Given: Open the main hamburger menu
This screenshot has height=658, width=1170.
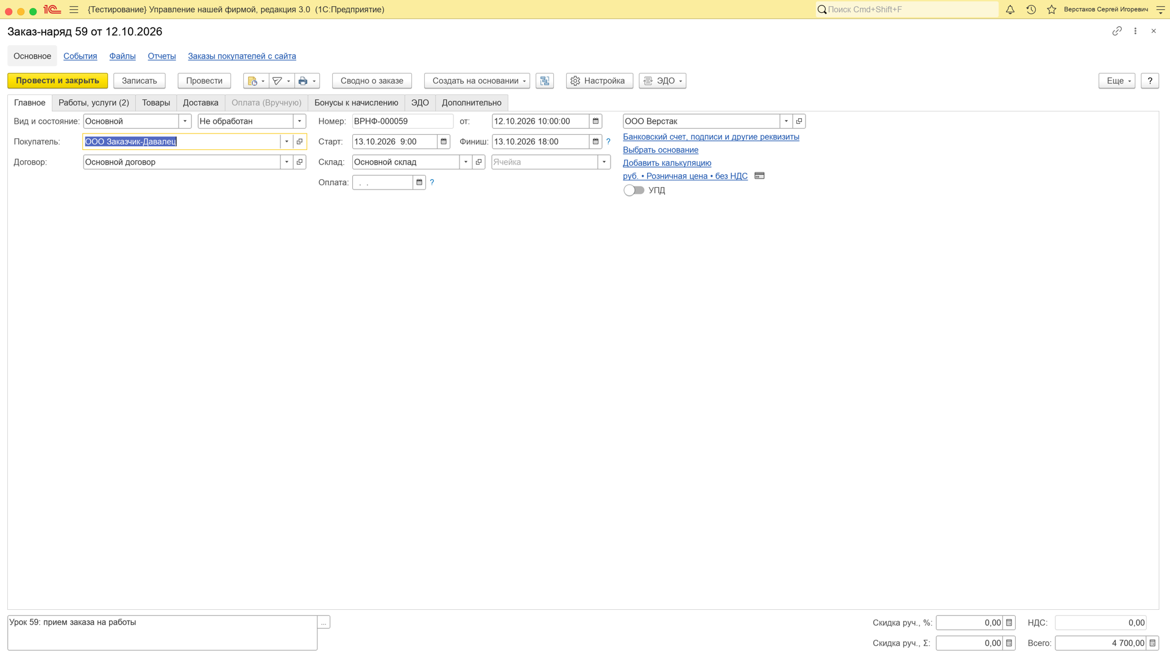Looking at the screenshot, I should 74,10.
